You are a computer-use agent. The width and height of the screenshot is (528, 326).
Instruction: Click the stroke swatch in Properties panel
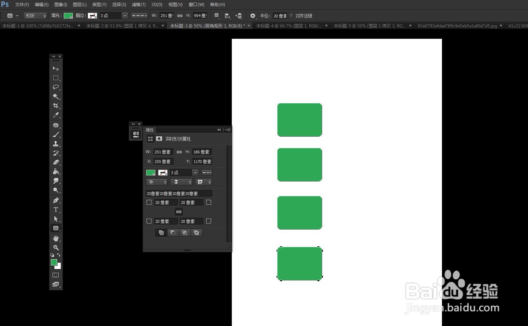coord(163,173)
